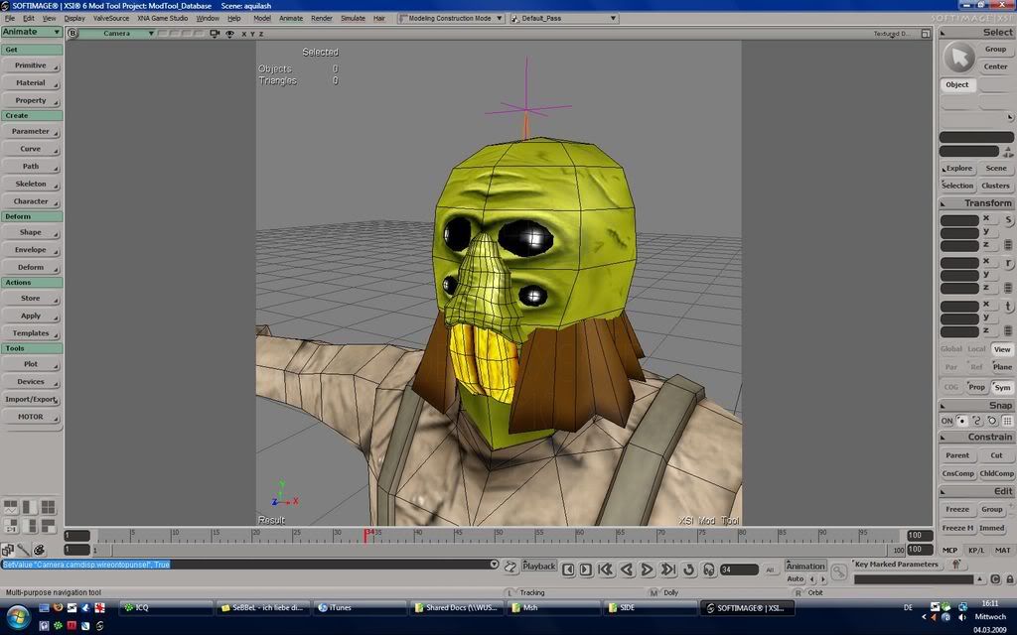Toggle Plane transform mode
The width and height of the screenshot is (1017, 635).
coord(1002,367)
